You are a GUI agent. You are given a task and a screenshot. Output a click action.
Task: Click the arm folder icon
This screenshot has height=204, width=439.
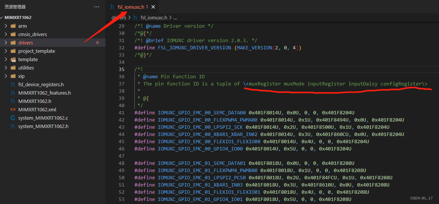click(x=13, y=26)
